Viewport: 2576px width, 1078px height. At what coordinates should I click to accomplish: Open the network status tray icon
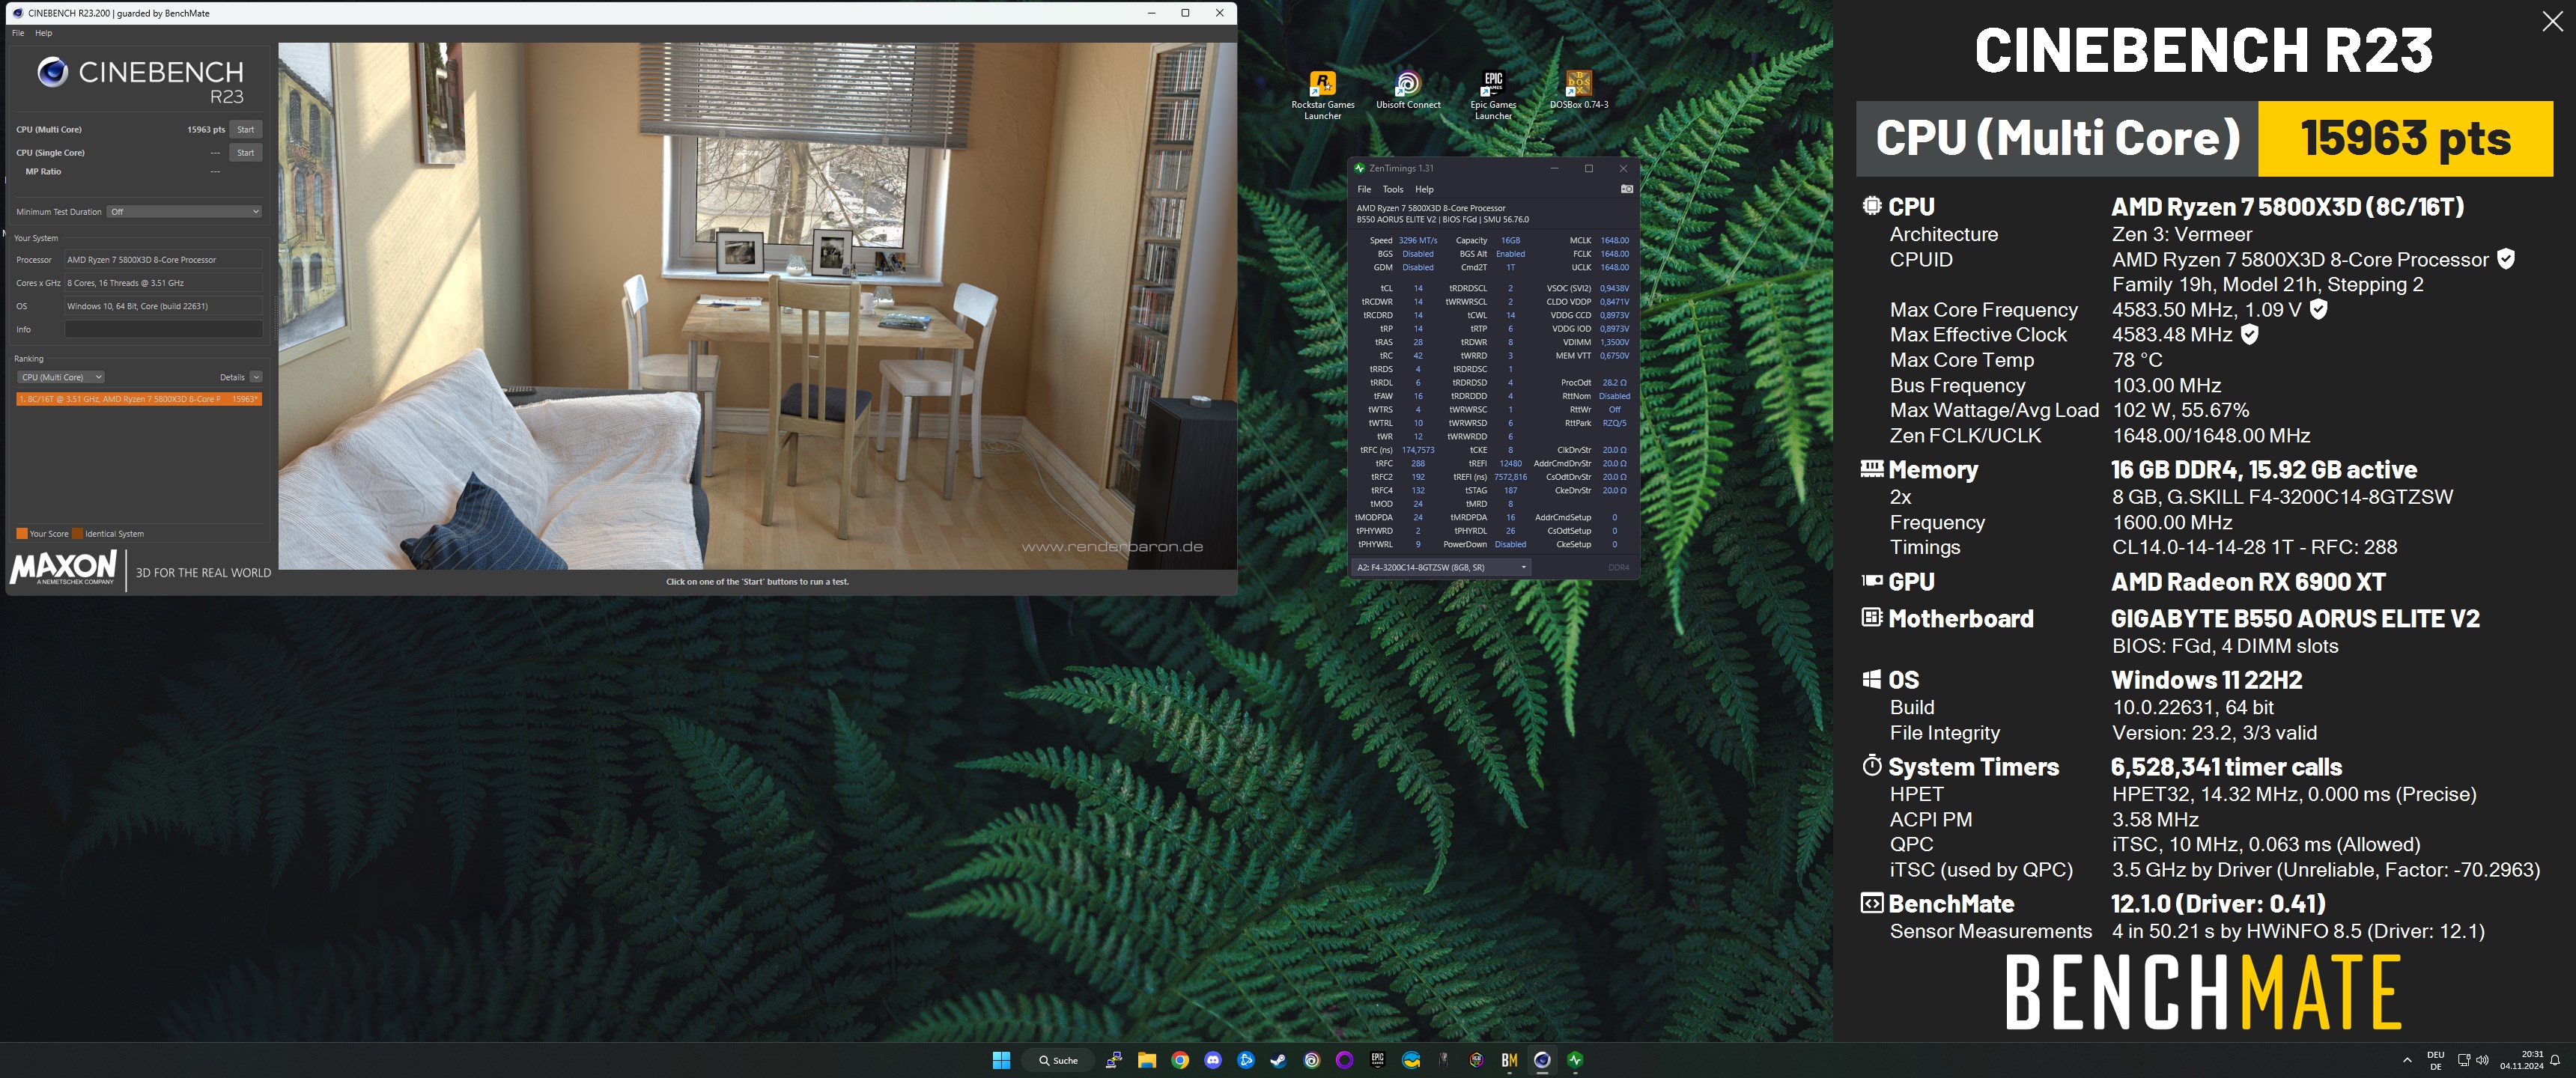(2464, 1060)
